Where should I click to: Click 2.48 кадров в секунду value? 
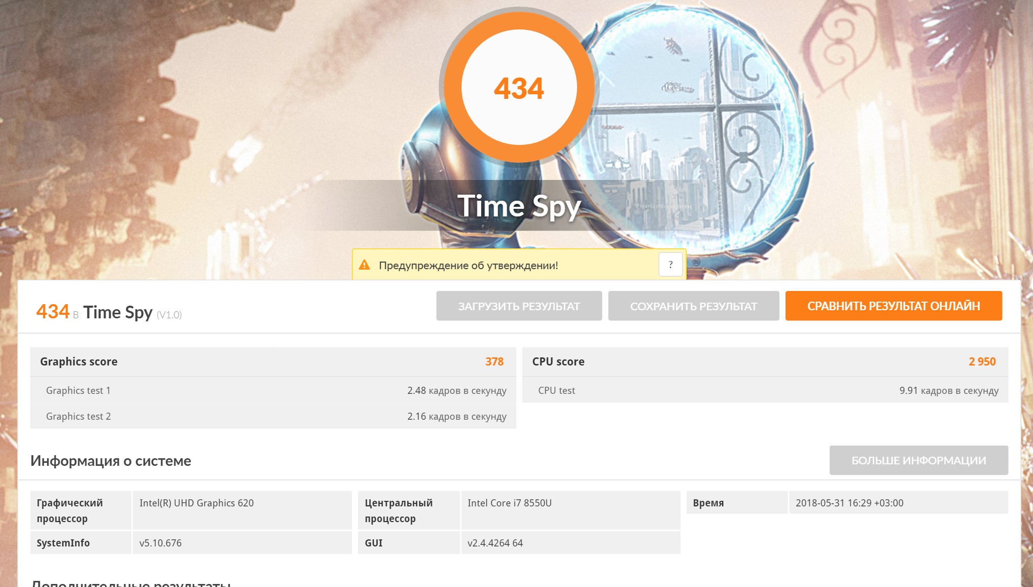tap(456, 390)
